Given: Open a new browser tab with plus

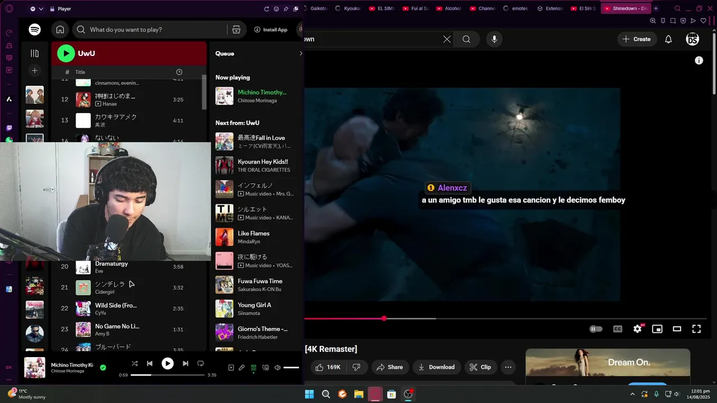Looking at the screenshot, I should click(656, 9).
